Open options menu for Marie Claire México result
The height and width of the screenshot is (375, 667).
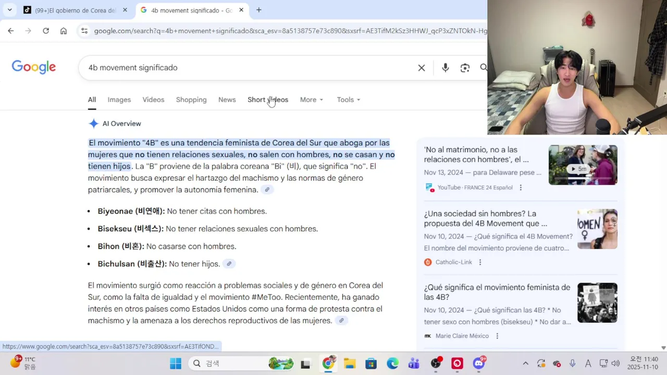[x=497, y=336]
